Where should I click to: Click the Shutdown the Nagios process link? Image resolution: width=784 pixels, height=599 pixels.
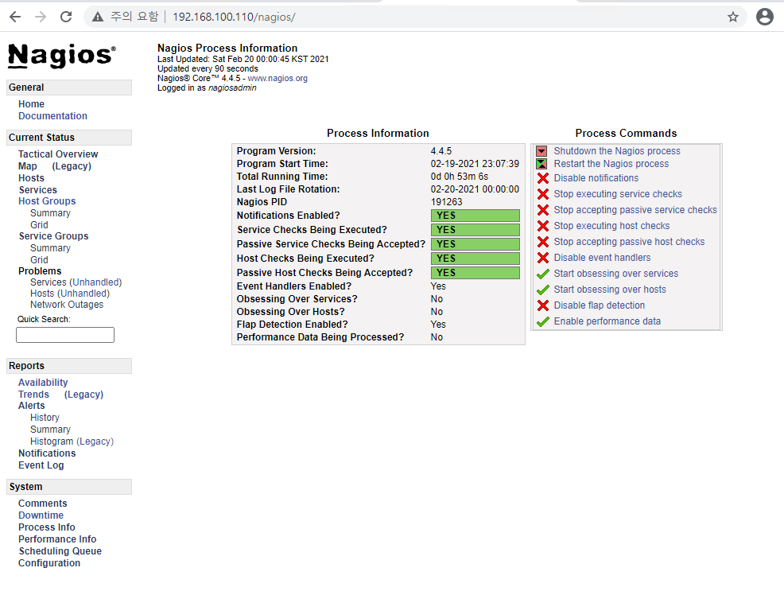click(x=617, y=151)
